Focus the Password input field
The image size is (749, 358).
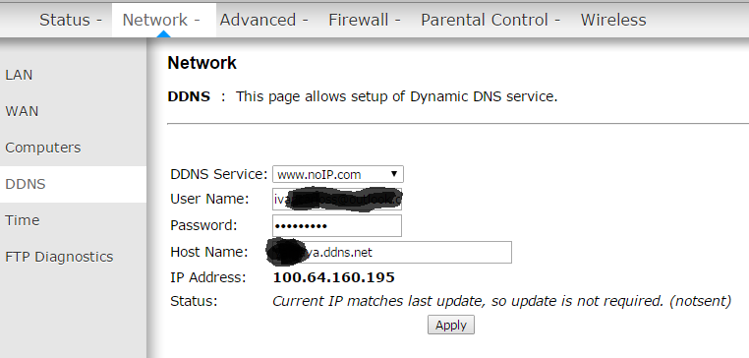pyautogui.click(x=337, y=225)
